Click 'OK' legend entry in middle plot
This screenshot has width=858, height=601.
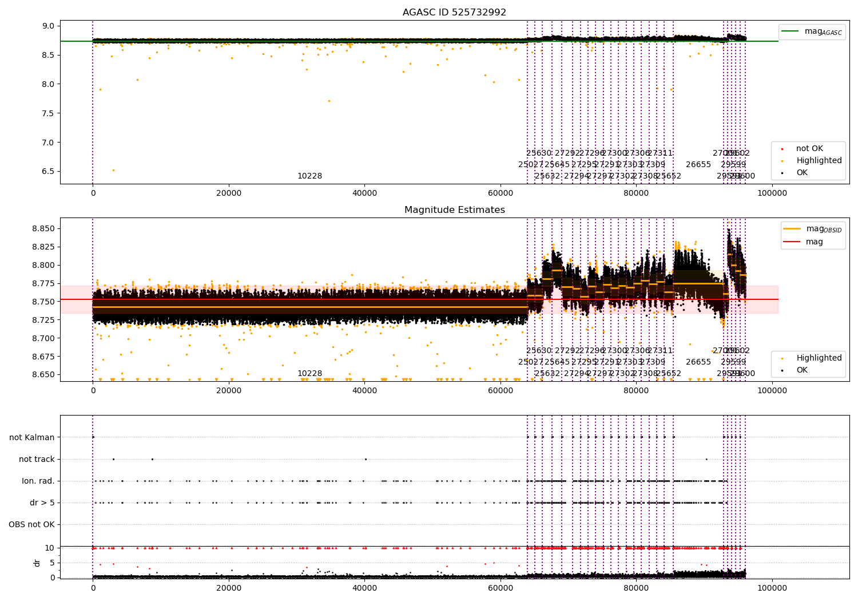click(802, 370)
